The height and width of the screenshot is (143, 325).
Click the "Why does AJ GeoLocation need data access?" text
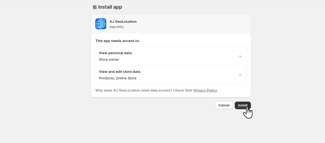134,90
